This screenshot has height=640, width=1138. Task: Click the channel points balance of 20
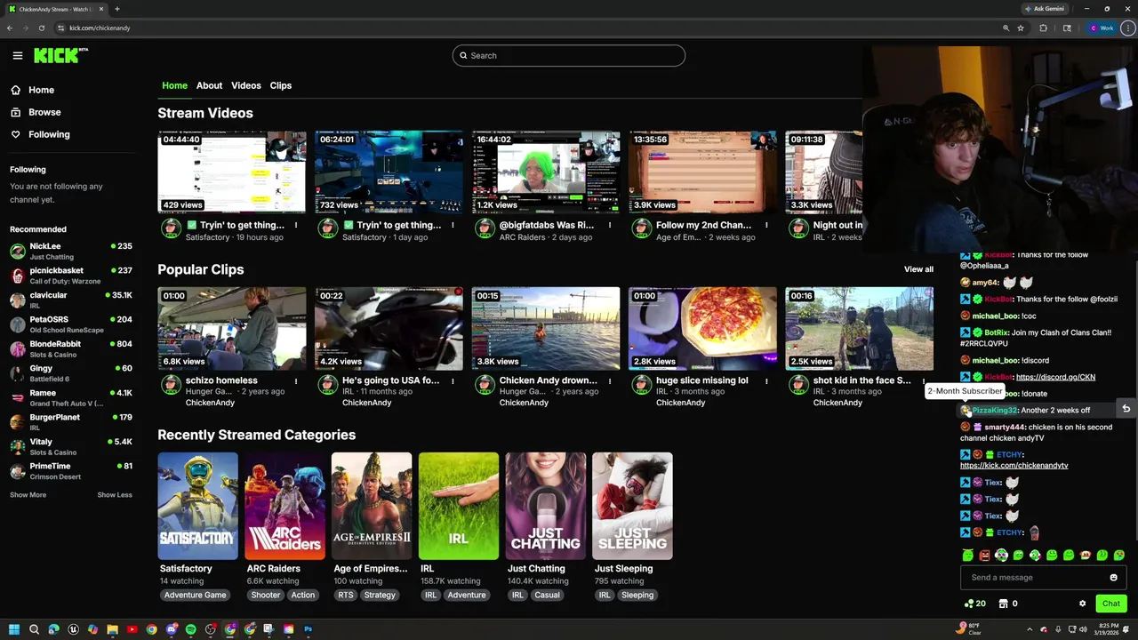[975, 604]
